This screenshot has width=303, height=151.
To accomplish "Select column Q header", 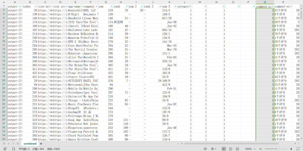I will tap(265, 2).
